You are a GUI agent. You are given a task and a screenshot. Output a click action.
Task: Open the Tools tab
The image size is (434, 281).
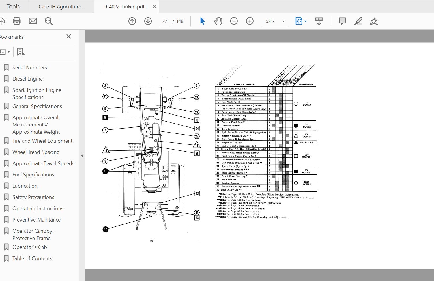pyautogui.click(x=13, y=6)
